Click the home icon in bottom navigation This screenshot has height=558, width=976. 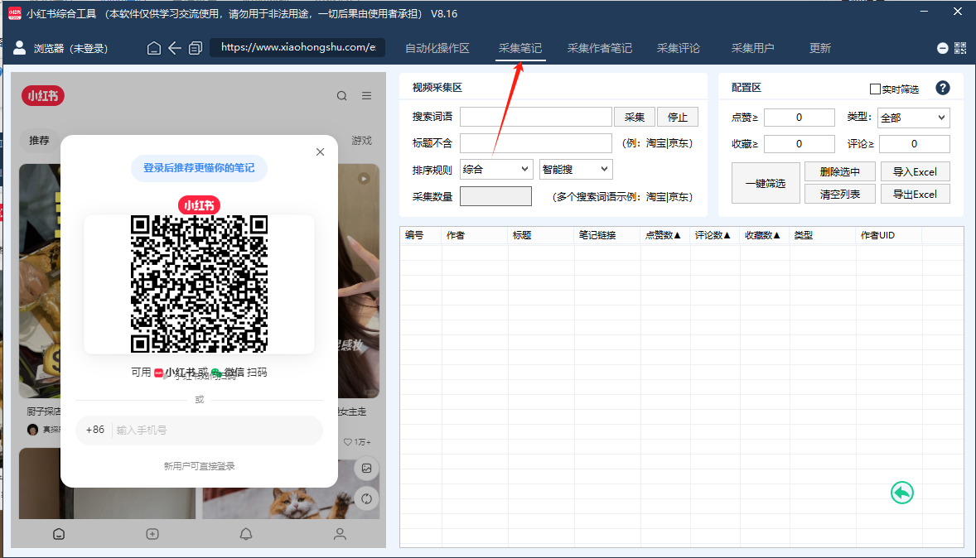click(x=59, y=534)
